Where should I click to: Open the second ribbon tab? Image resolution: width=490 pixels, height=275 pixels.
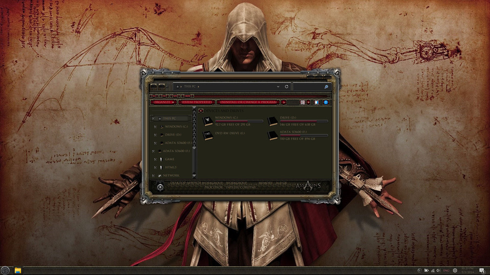[x=164, y=96]
